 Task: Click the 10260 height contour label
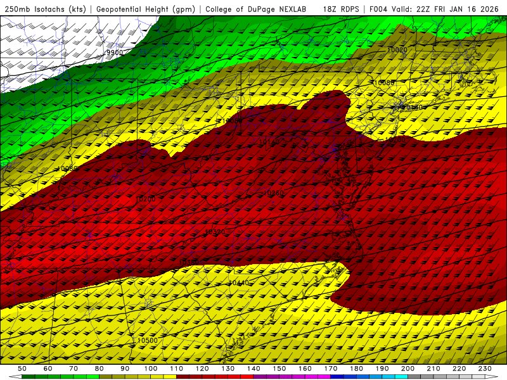click(x=274, y=193)
